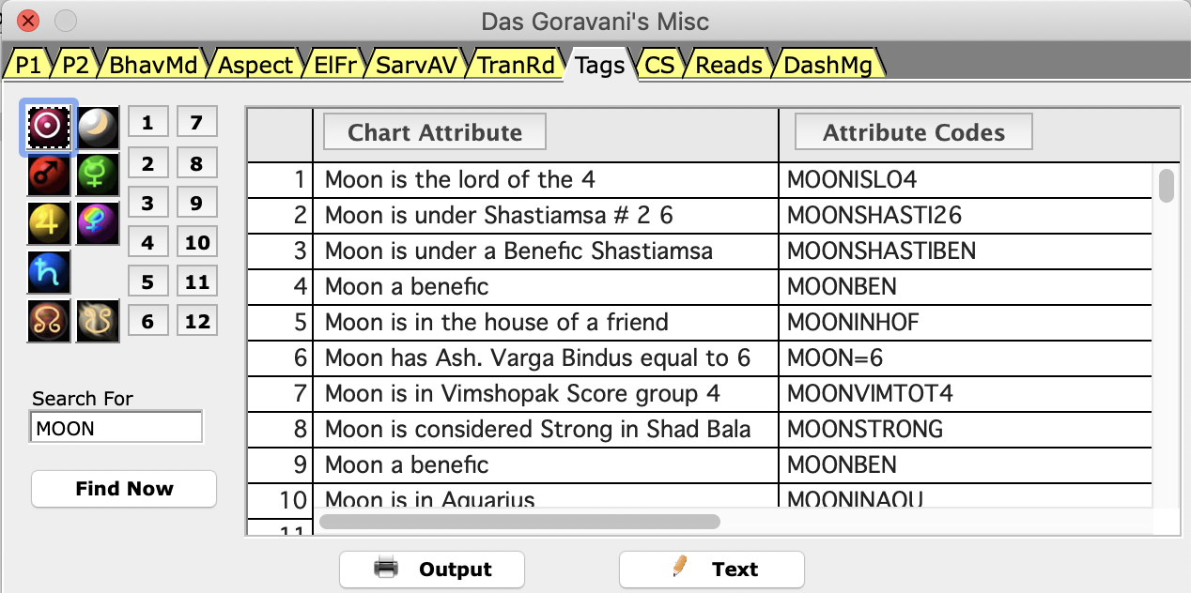Click the Search For text field

point(116,428)
